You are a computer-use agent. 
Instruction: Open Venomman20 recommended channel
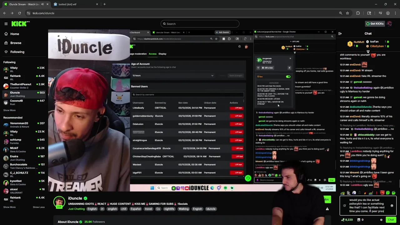(24, 125)
